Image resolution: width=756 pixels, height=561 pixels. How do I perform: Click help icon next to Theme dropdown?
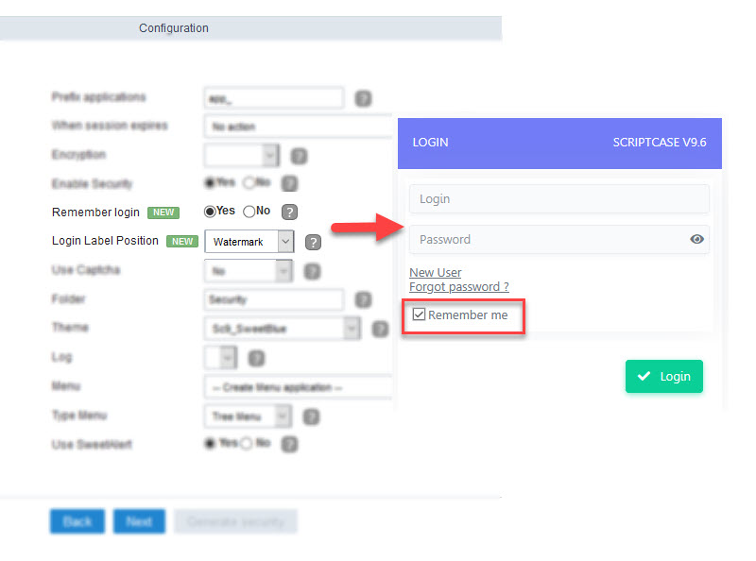point(380,330)
